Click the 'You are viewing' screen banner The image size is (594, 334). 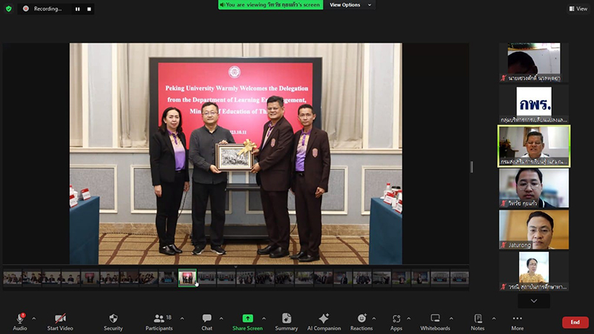(270, 5)
